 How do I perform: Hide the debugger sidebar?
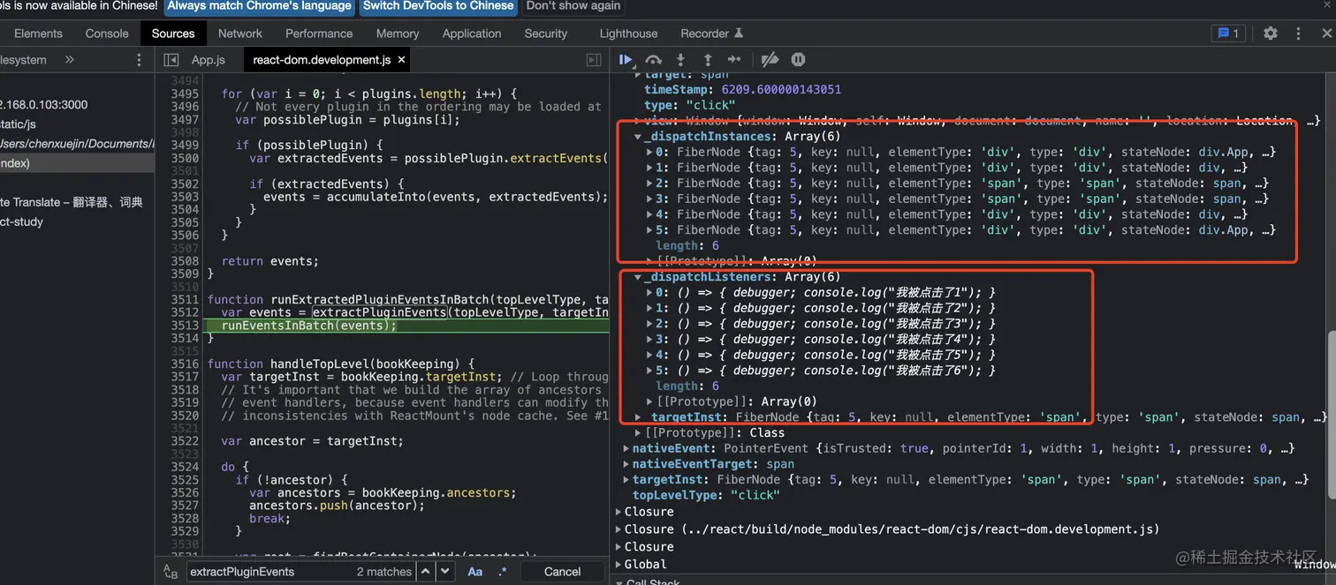pyautogui.click(x=594, y=60)
